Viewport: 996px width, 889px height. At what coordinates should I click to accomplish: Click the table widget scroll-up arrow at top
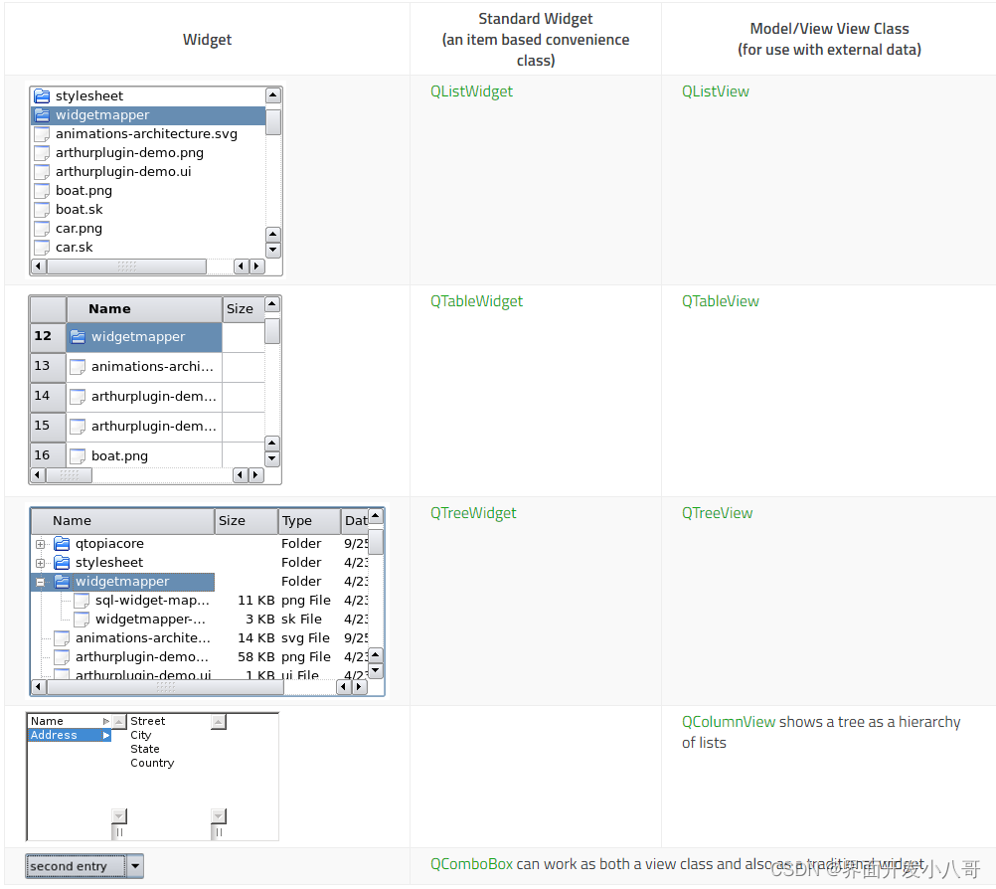[x=272, y=304]
